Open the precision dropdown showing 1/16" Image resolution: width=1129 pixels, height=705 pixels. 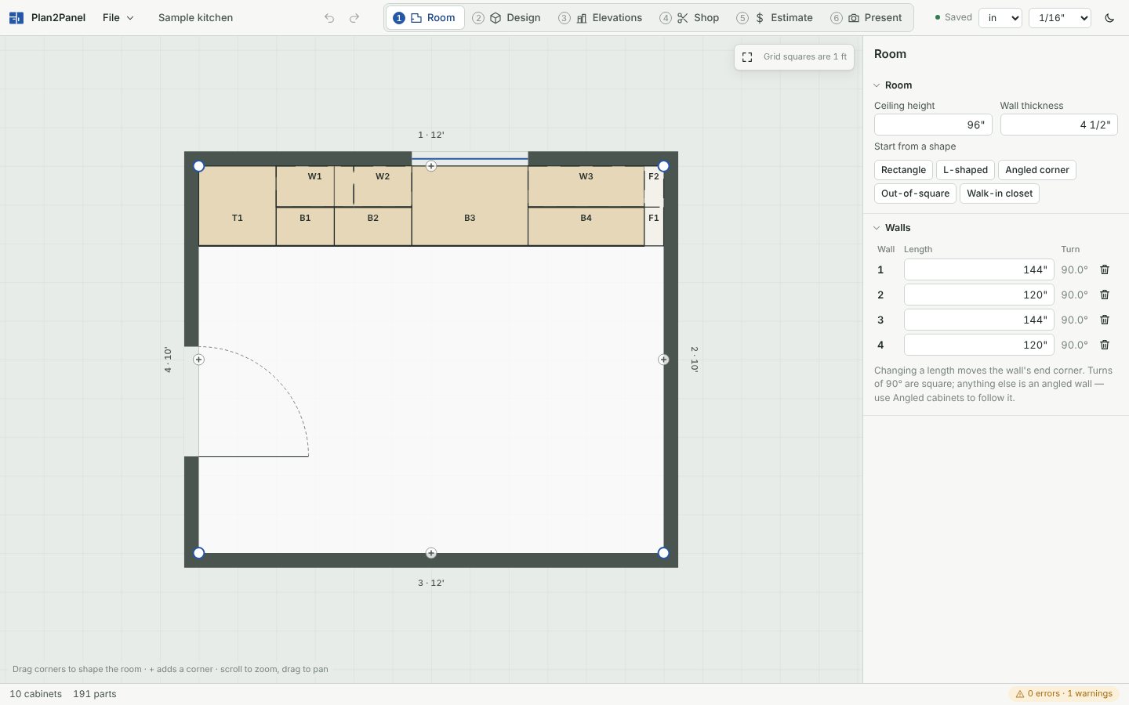(1059, 18)
